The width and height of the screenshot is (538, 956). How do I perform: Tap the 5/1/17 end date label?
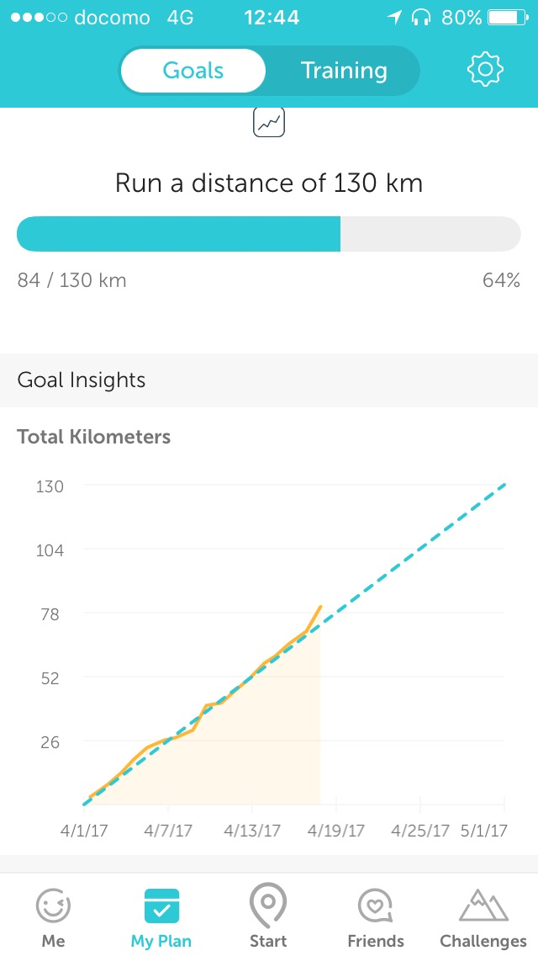point(485,831)
